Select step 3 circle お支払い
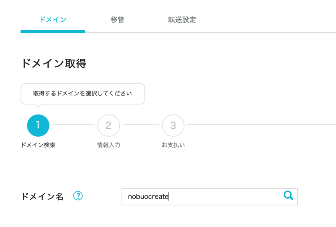 click(173, 125)
